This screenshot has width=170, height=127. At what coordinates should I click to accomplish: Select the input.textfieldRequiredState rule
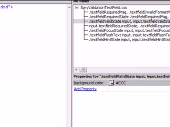(x=129, y=26)
